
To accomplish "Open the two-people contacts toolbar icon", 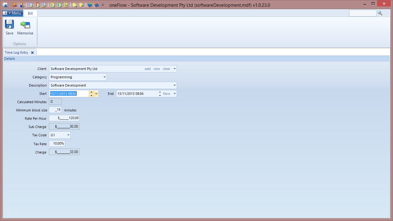I will coord(15,5).
